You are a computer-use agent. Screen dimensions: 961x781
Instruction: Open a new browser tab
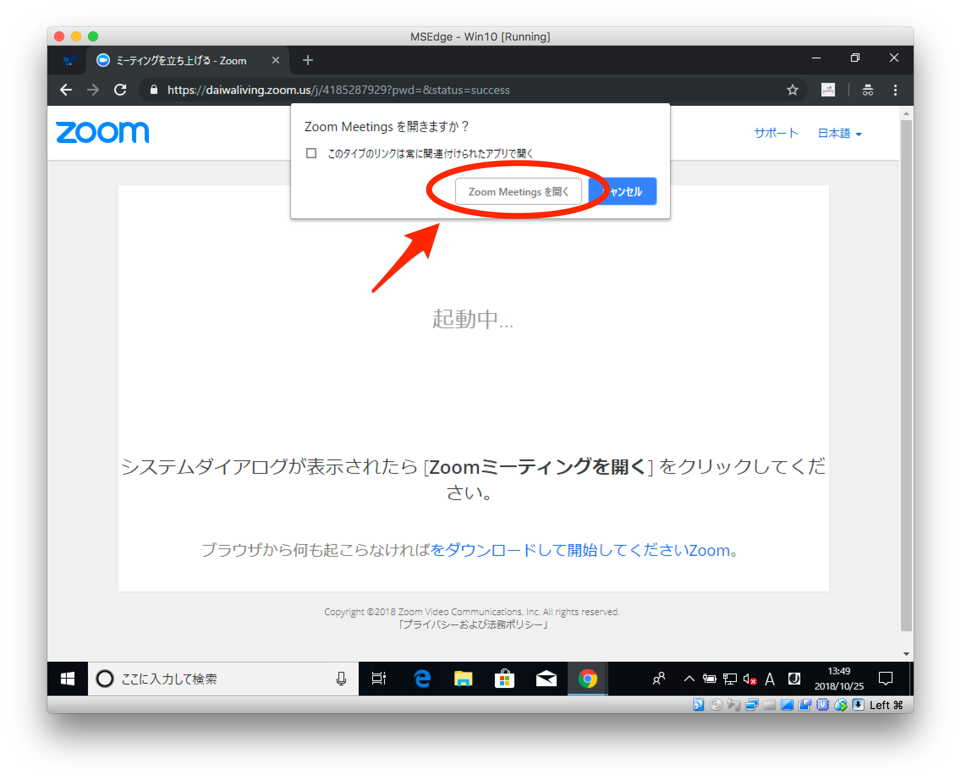point(308,60)
